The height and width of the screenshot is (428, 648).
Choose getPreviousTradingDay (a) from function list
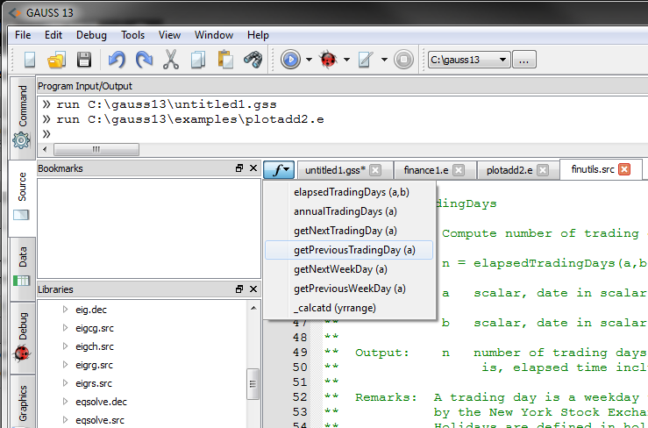(349, 250)
